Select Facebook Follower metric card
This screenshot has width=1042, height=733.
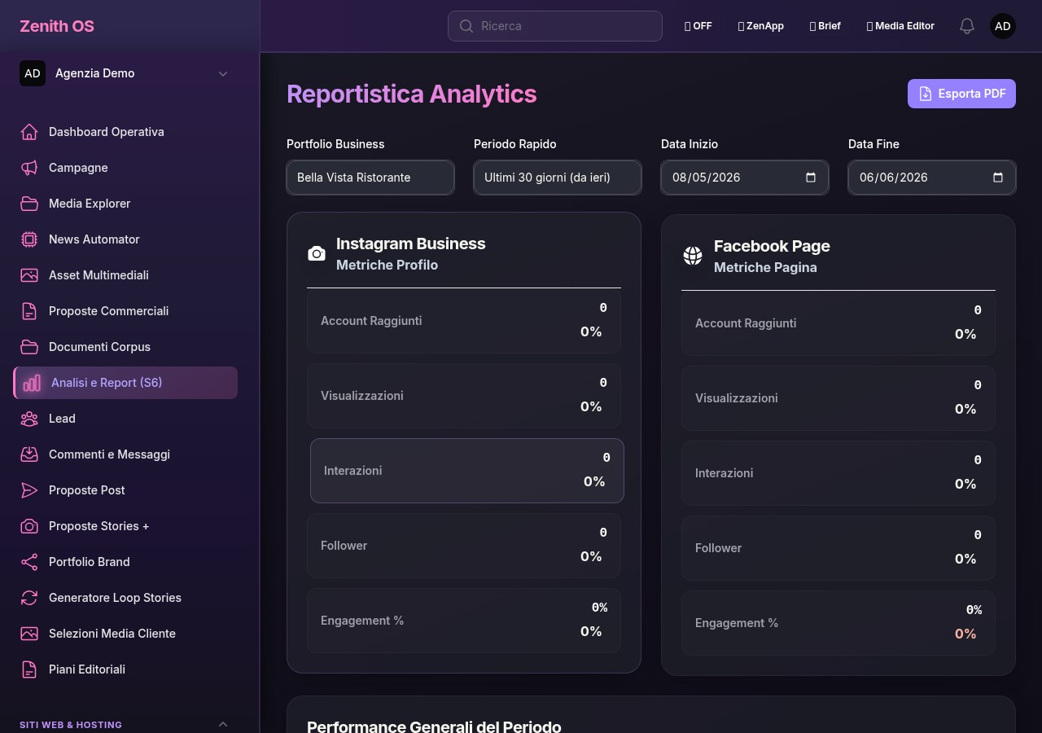click(838, 548)
